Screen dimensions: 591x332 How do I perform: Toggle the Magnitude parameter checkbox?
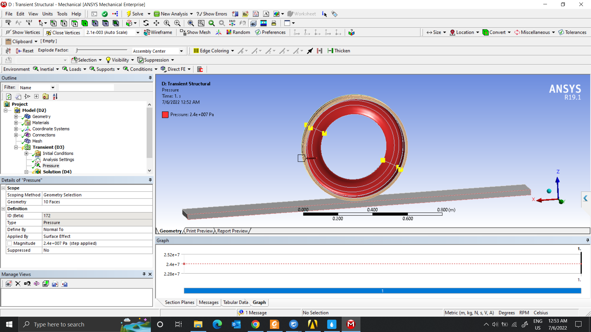pos(10,243)
